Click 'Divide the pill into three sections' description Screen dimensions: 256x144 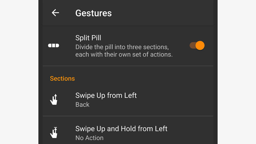click(122, 47)
